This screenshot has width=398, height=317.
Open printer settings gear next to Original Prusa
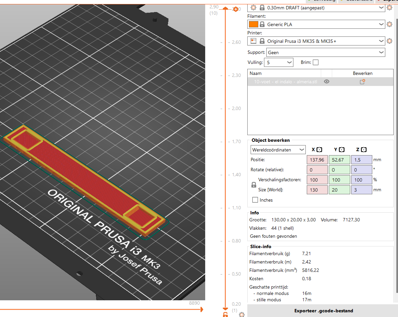[x=389, y=41]
